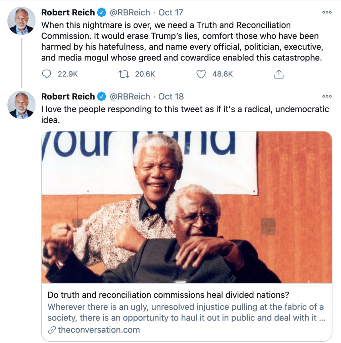Open the more options menu on the Oct 17 tweet

(x=327, y=12)
